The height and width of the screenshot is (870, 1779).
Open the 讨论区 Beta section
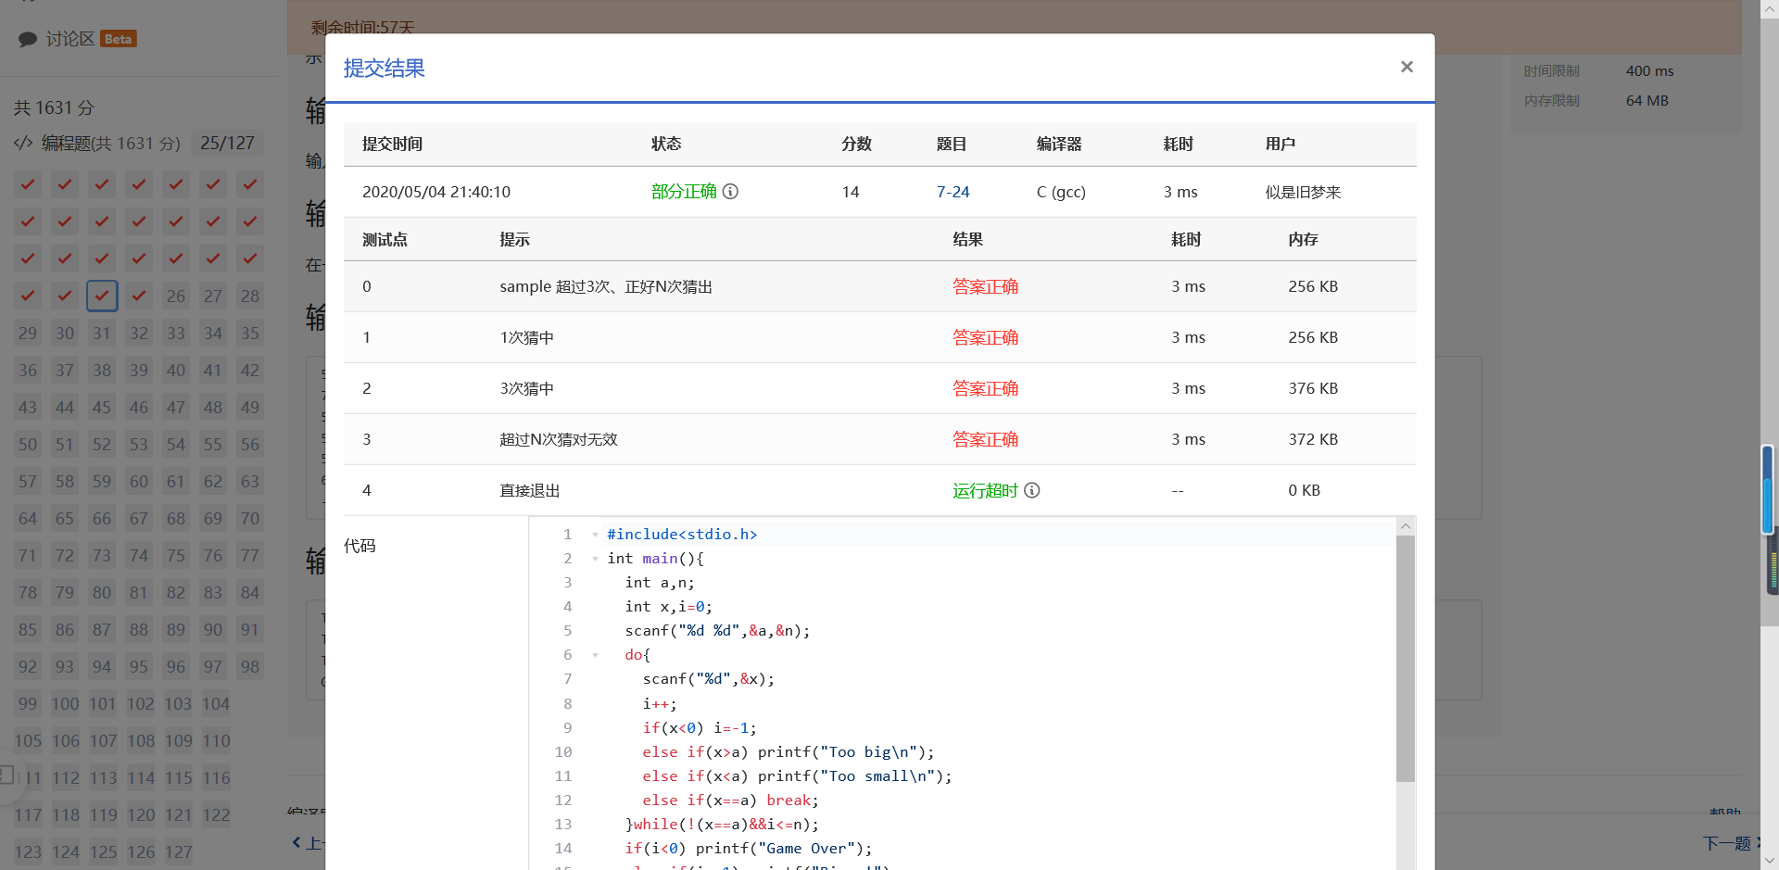point(78,39)
